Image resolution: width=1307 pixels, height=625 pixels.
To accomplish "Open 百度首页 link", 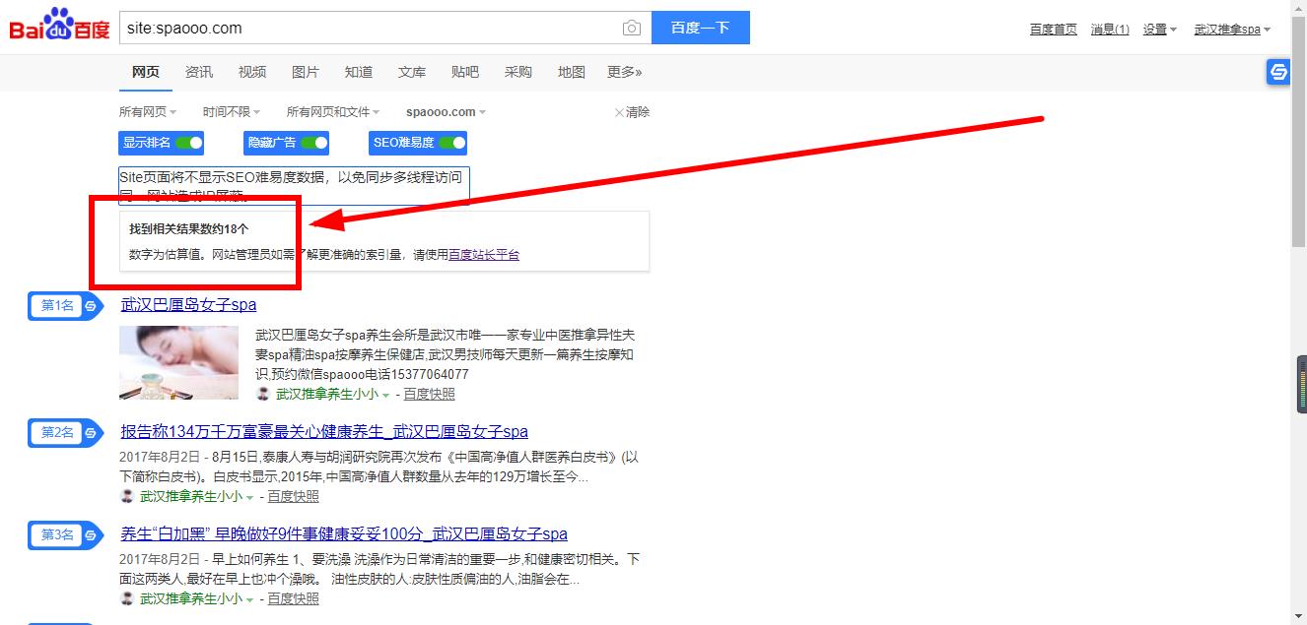I will [x=1054, y=30].
